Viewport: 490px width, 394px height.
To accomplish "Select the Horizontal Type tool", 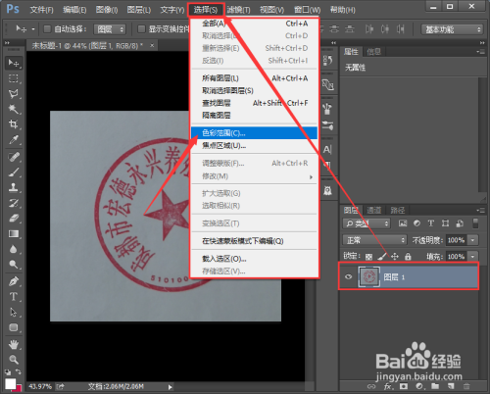I will pyautogui.click(x=14, y=296).
